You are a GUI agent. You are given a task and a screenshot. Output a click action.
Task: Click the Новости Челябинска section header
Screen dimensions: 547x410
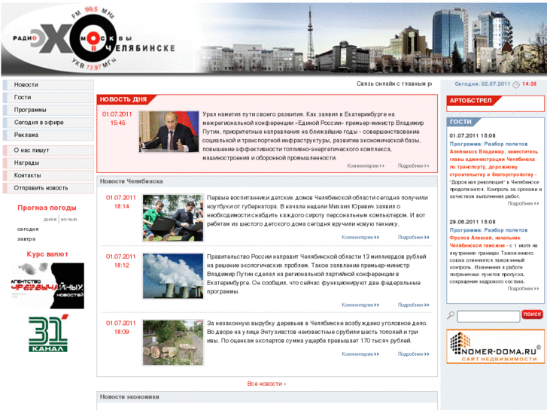click(x=131, y=181)
